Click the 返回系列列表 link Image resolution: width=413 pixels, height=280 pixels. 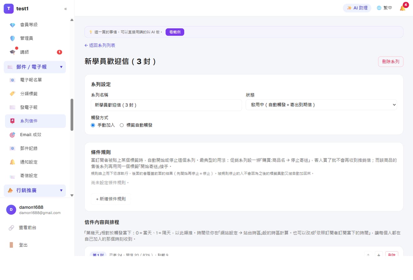tap(100, 46)
